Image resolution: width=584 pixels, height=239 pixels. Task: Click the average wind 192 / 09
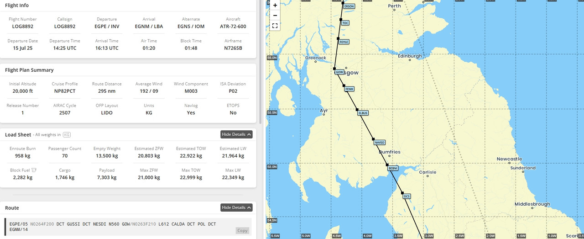149,91
